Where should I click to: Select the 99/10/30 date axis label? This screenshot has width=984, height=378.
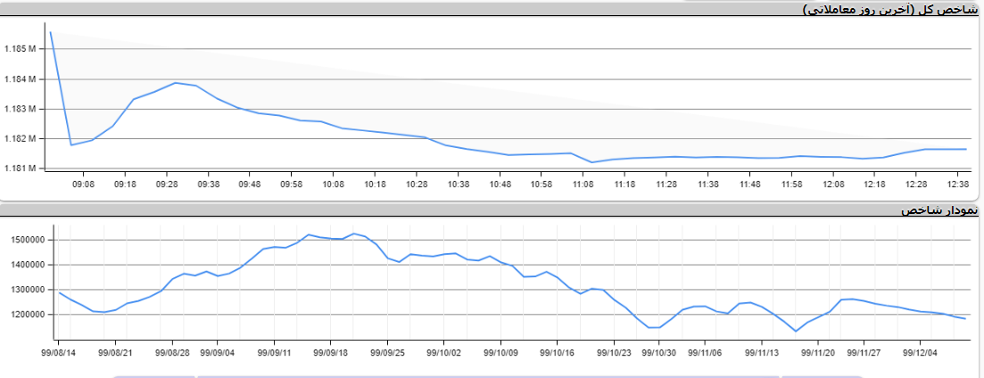659,352
